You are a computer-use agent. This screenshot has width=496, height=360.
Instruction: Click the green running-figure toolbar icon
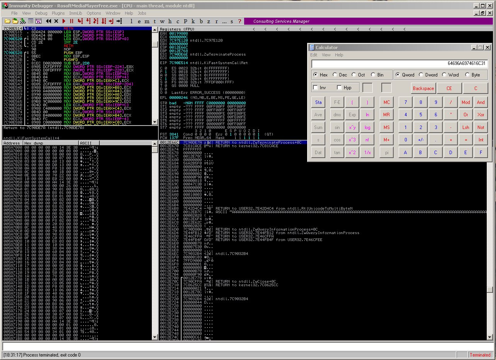[x=23, y=21]
